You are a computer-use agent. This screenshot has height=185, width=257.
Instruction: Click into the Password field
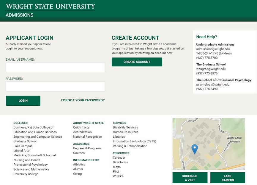click(x=55, y=86)
